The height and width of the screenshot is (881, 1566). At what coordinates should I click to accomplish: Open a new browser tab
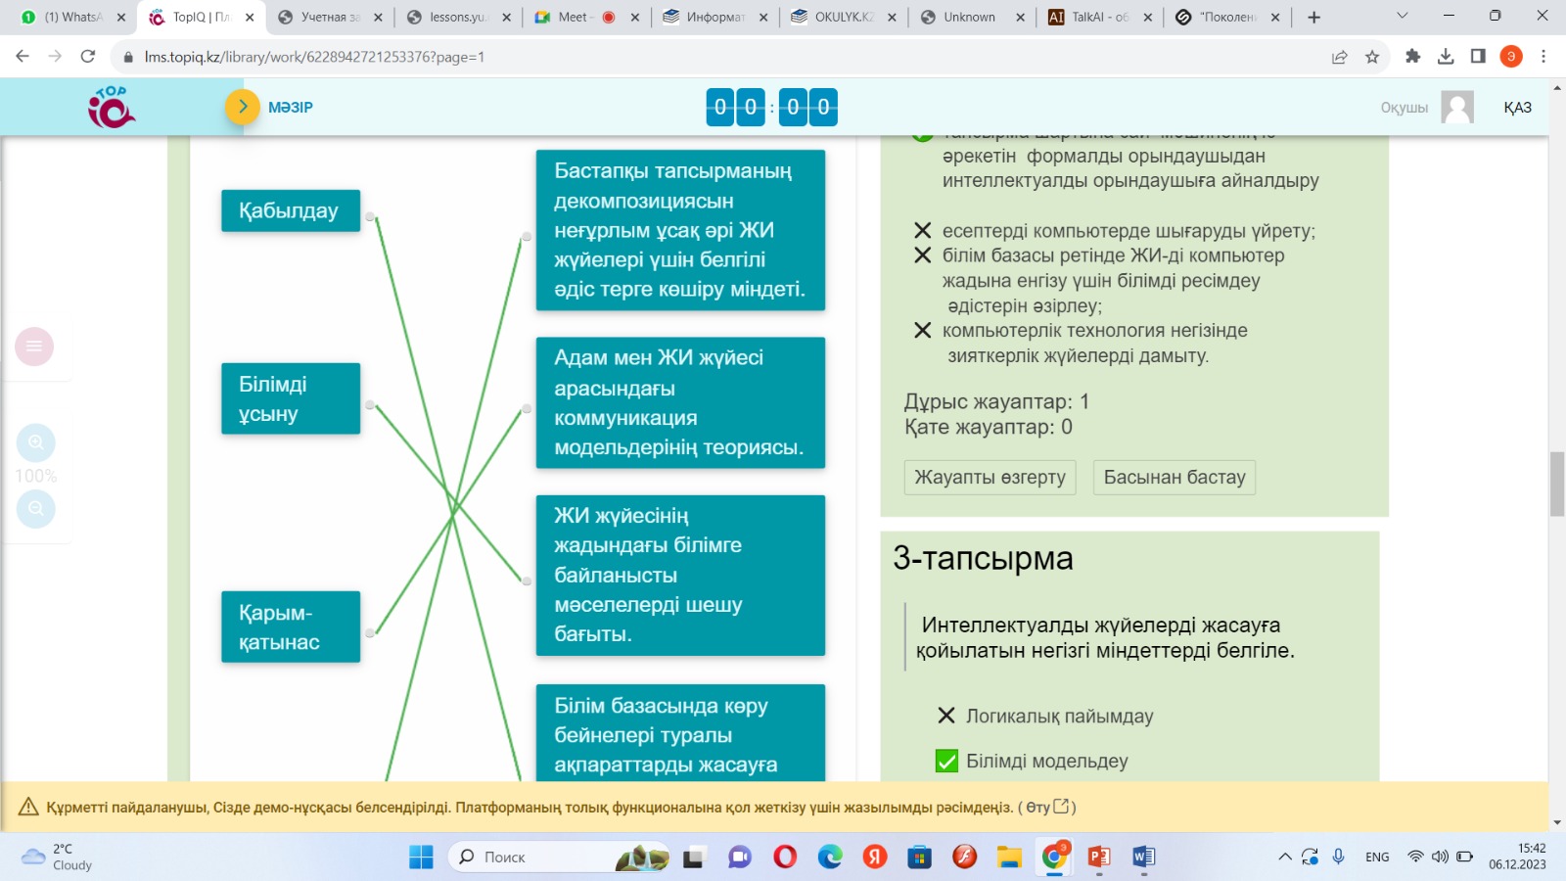[1313, 17]
